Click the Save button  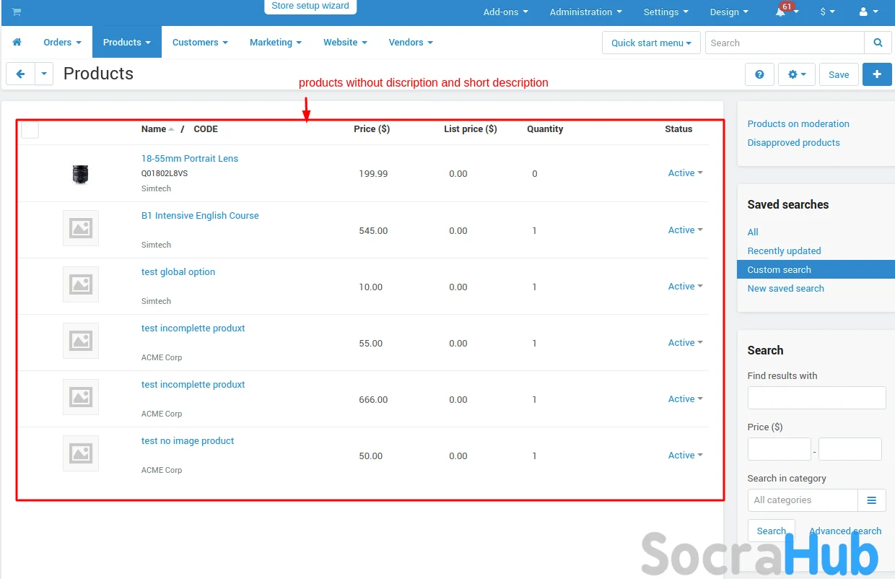(839, 74)
